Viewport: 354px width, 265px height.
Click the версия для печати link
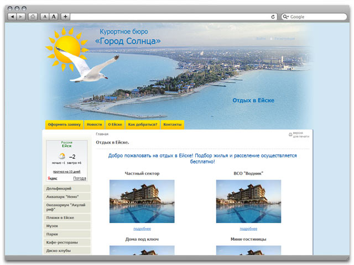(301, 135)
